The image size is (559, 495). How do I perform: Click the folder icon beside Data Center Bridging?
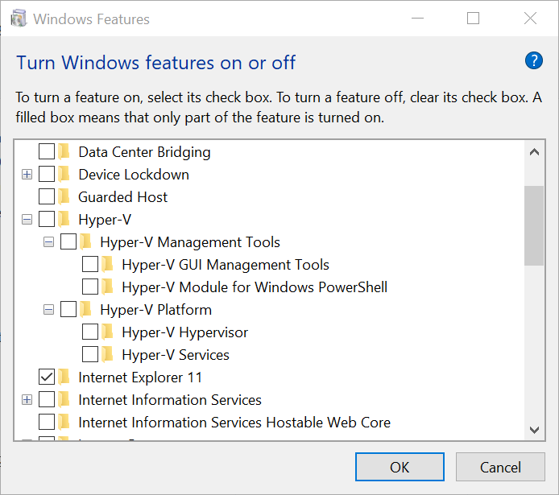(64, 151)
